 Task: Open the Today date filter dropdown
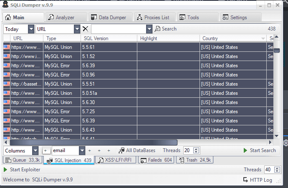[x=31, y=29]
